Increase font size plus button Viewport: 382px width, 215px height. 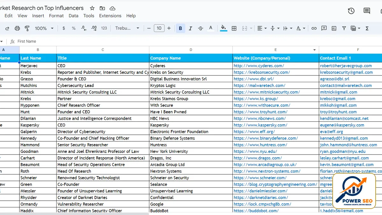[x=169, y=28]
